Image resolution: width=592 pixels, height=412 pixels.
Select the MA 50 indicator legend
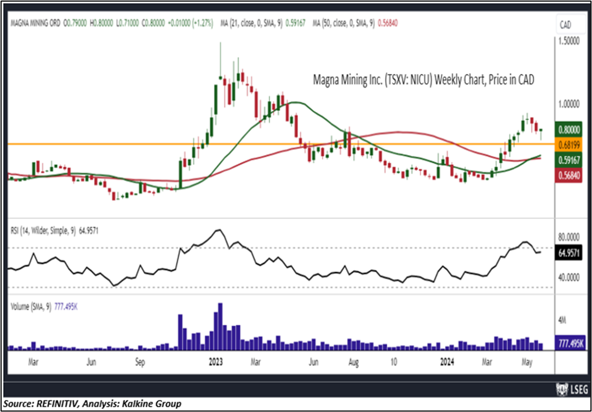tap(355, 23)
